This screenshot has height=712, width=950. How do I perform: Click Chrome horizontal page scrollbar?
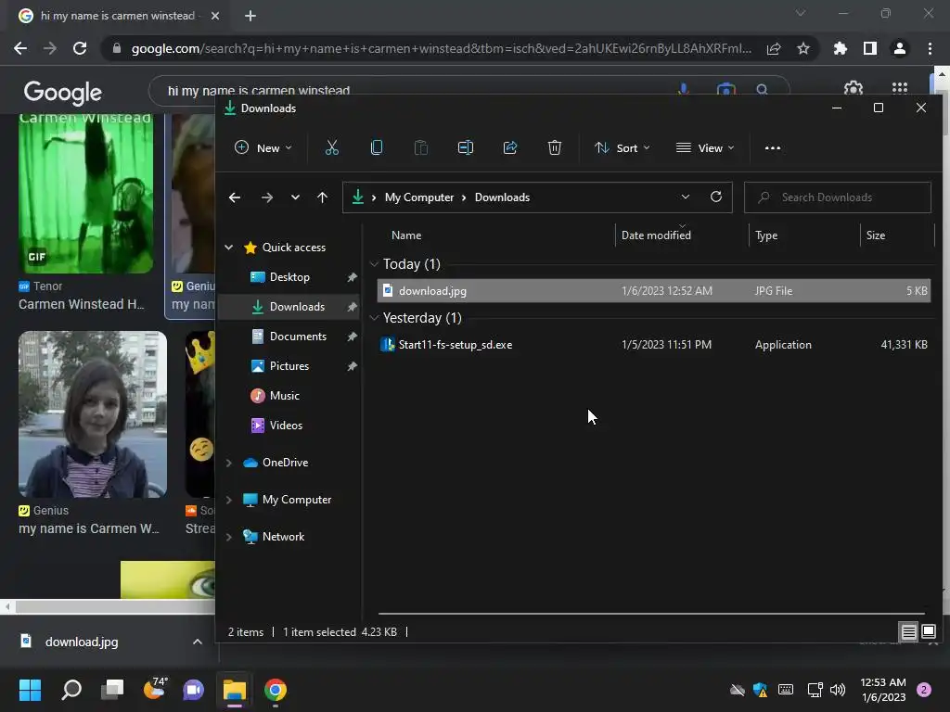pyautogui.click(x=115, y=606)
